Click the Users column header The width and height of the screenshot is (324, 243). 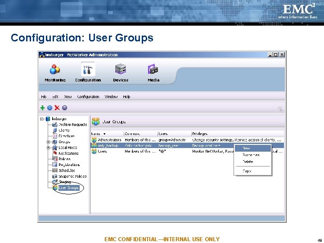175,134
